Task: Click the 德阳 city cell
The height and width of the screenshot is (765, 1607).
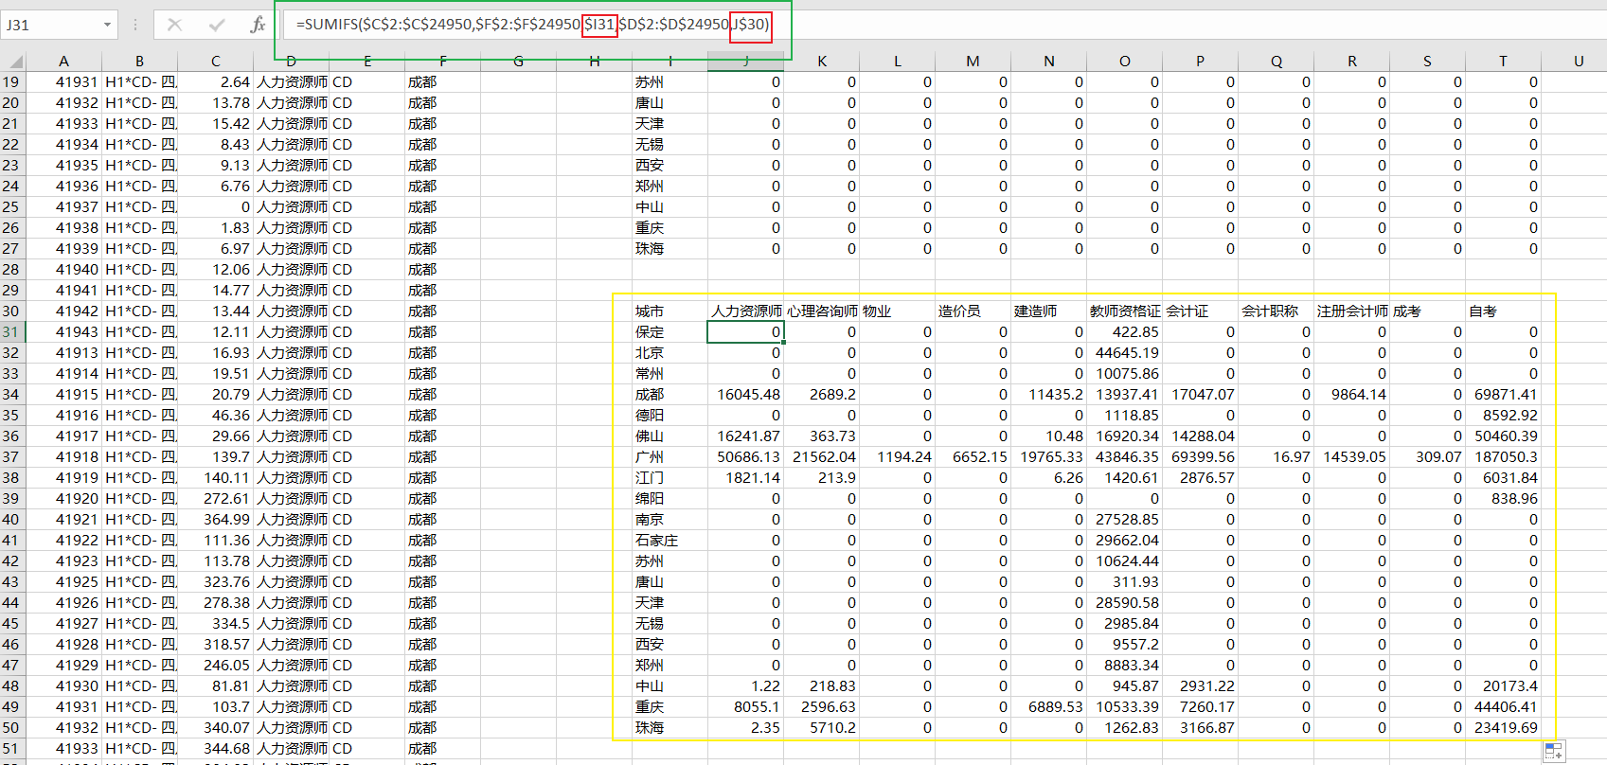Action: (670, 416)
